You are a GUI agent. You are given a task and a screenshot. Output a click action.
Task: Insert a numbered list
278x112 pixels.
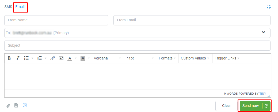point(40,58)
